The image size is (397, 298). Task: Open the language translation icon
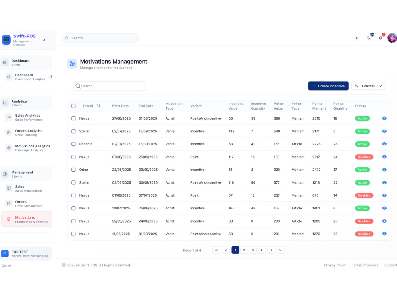369,38
